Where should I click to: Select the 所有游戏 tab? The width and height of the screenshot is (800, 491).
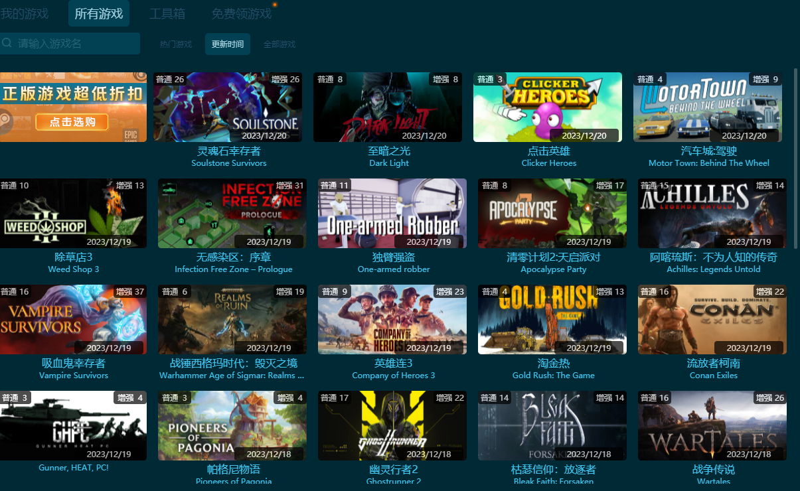pyautogui.click(x=98, y=13)
